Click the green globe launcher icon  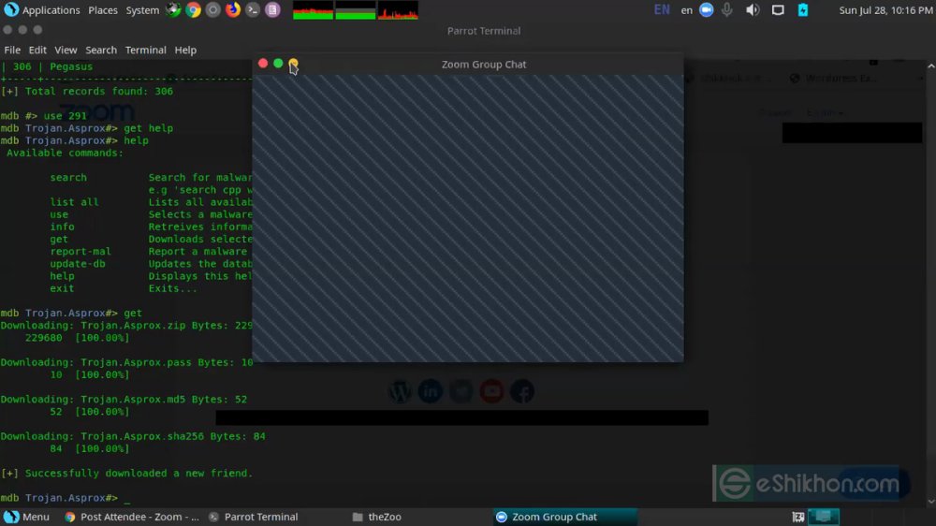tap(173, 10)
